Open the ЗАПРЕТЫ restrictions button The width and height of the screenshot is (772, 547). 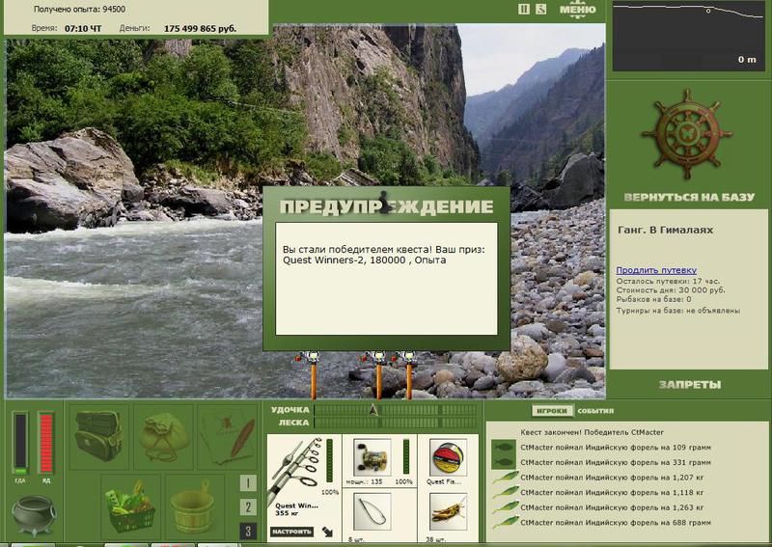point(690,385)
